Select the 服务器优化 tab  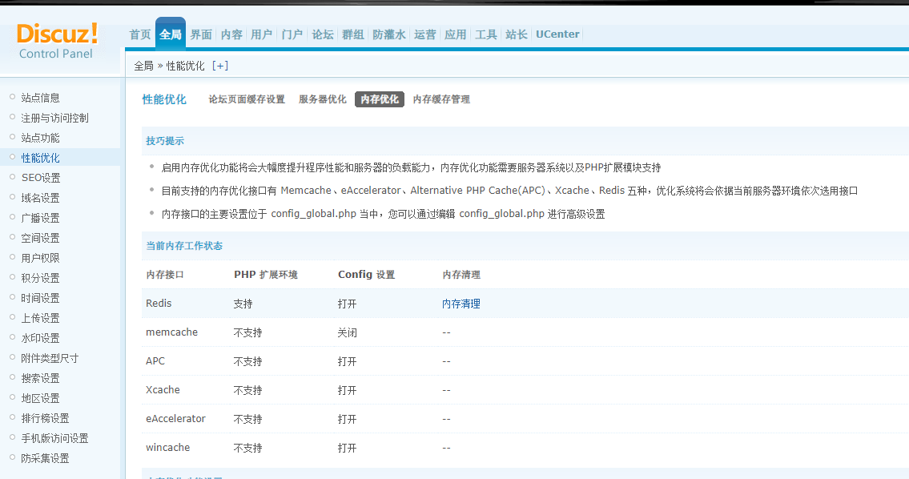[x=323, y=99]
